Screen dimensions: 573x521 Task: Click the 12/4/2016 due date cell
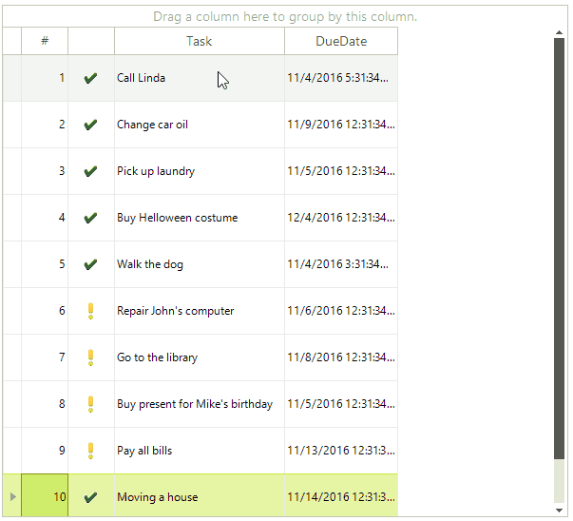(x=341, y=218)
